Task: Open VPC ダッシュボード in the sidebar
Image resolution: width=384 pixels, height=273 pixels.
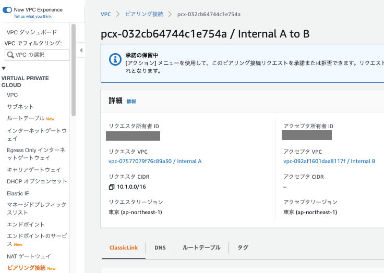Action: click(x=32, y=32)
